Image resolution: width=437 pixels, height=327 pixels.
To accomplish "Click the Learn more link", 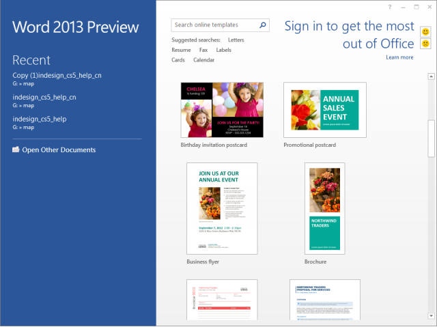I will point(399,57).
